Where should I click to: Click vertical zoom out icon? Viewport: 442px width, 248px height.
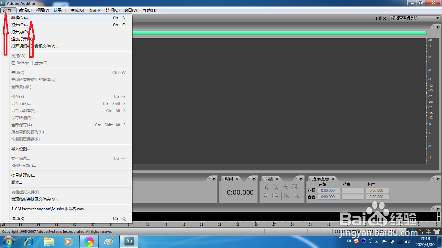click(296, 195)
